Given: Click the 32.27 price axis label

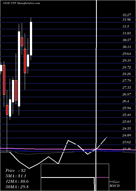Looking at the screenshot, I should [127, 15].
